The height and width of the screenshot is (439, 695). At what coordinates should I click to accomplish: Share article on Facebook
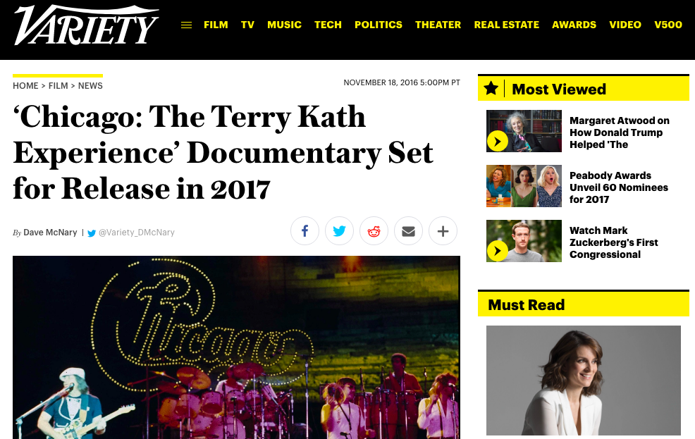[305, 231]
